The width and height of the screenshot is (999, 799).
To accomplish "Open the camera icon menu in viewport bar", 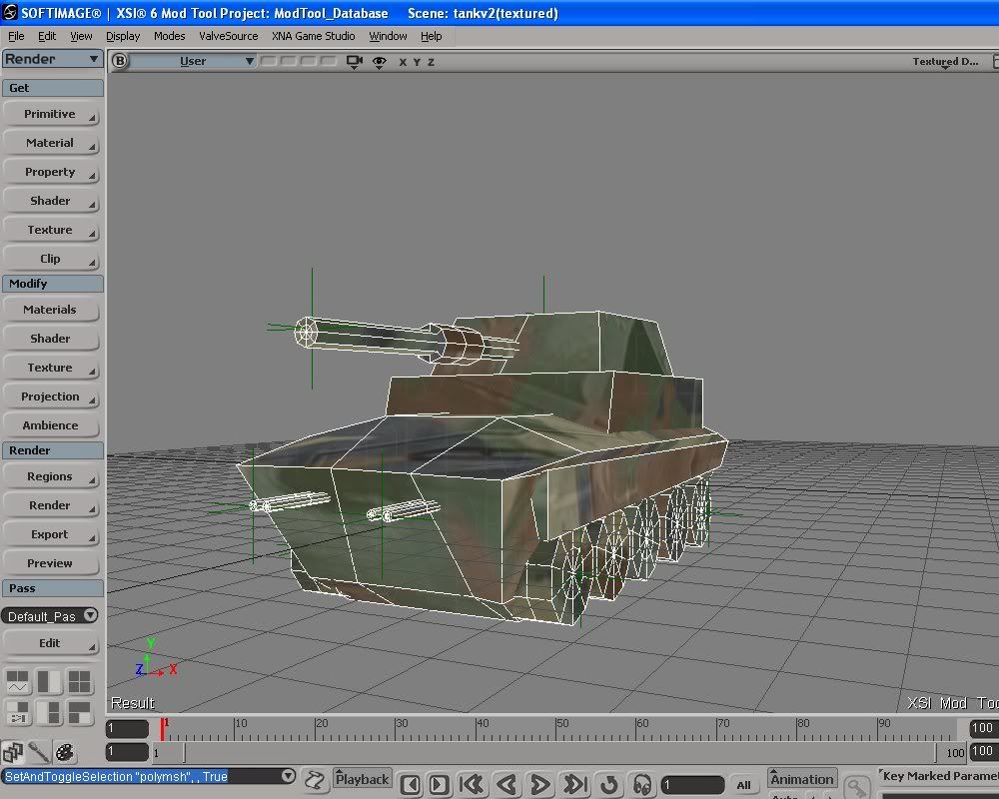I will tap(355, 62).
